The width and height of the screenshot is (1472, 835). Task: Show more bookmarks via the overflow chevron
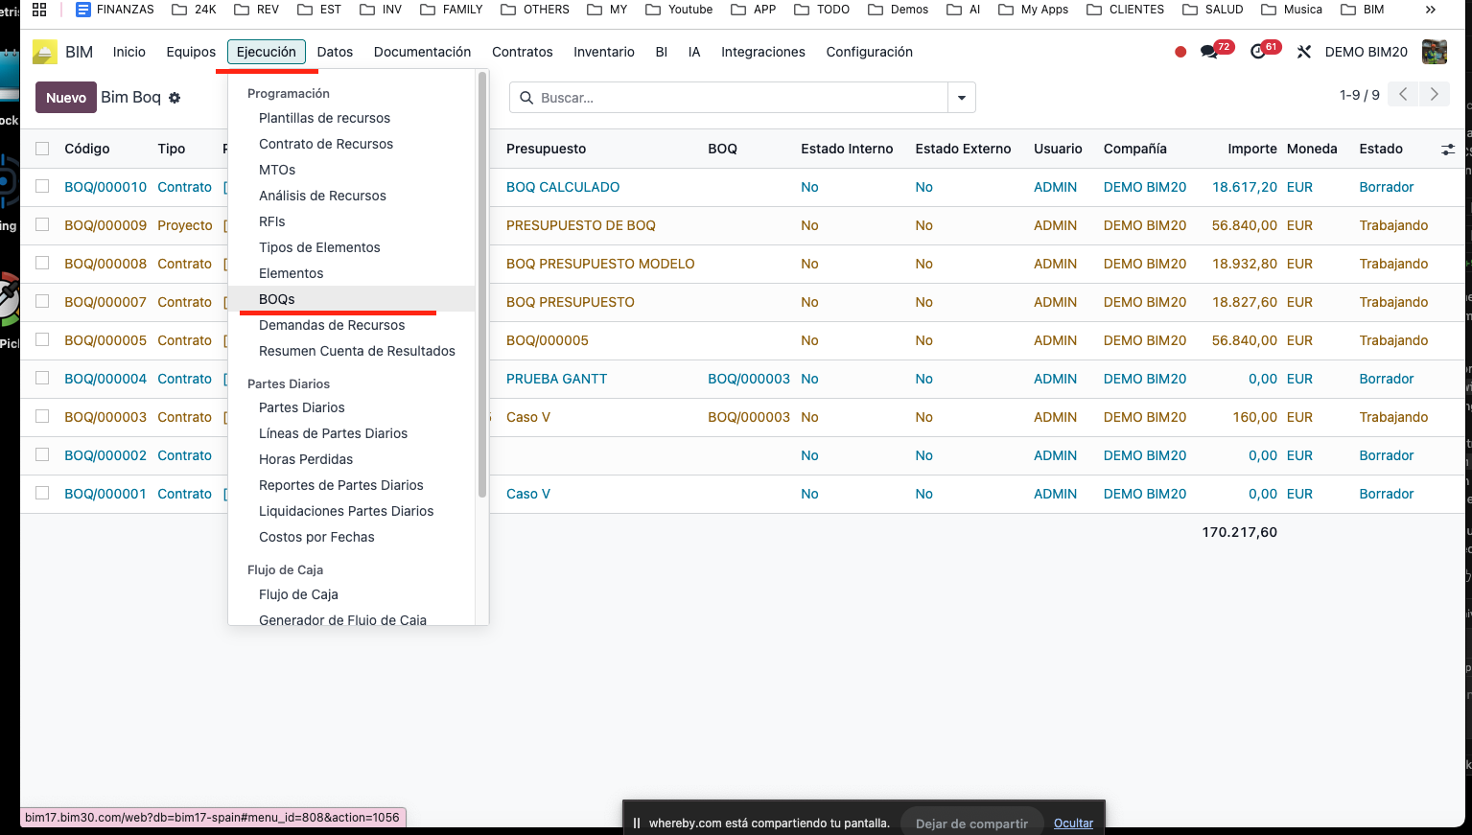(x=1430, y=10)
